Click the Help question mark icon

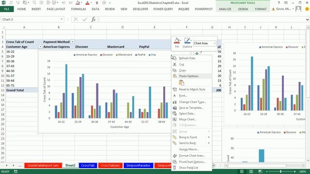279,3
